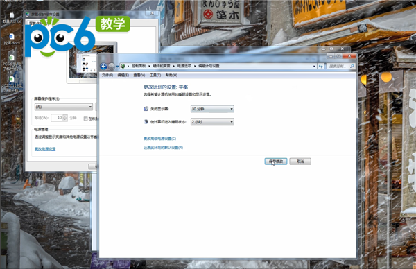
Task: Click the 保存修改 button
Action: (x=276, y=162)
